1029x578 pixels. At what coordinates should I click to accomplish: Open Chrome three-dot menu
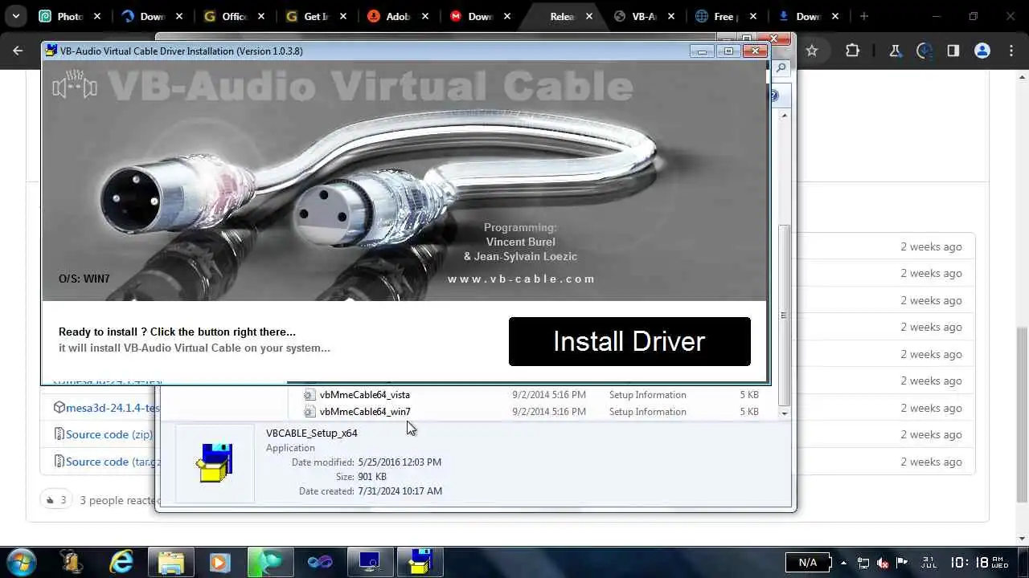pos(1011,51)
